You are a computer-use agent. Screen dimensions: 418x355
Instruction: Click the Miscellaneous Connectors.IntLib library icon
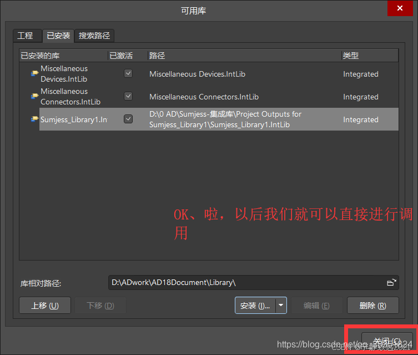[x=34, y=96]
